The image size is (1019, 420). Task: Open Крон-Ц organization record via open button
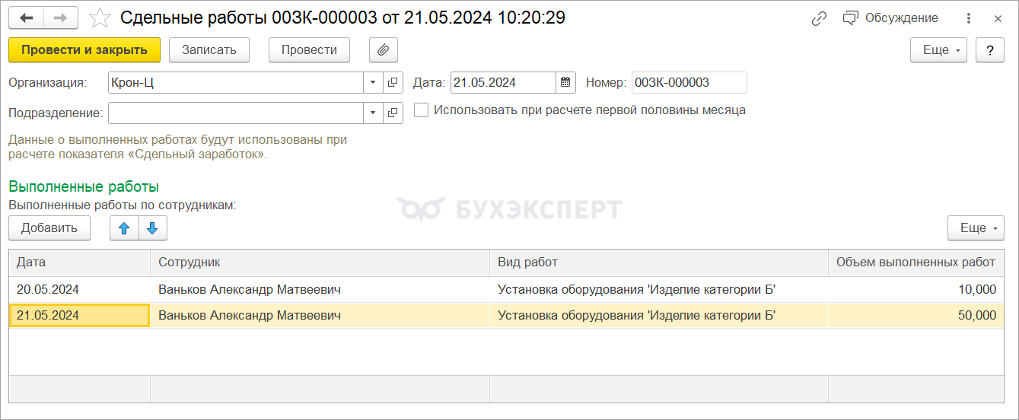point(393,82)
